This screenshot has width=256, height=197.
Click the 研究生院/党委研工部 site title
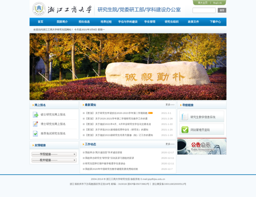[x=139, y=9]
